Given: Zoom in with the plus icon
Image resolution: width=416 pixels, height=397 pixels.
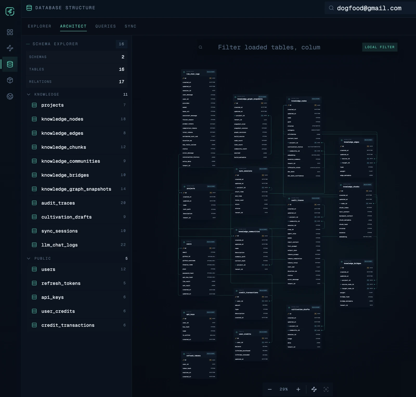Looking at the screenshot, I should click(x=298, y=389).
